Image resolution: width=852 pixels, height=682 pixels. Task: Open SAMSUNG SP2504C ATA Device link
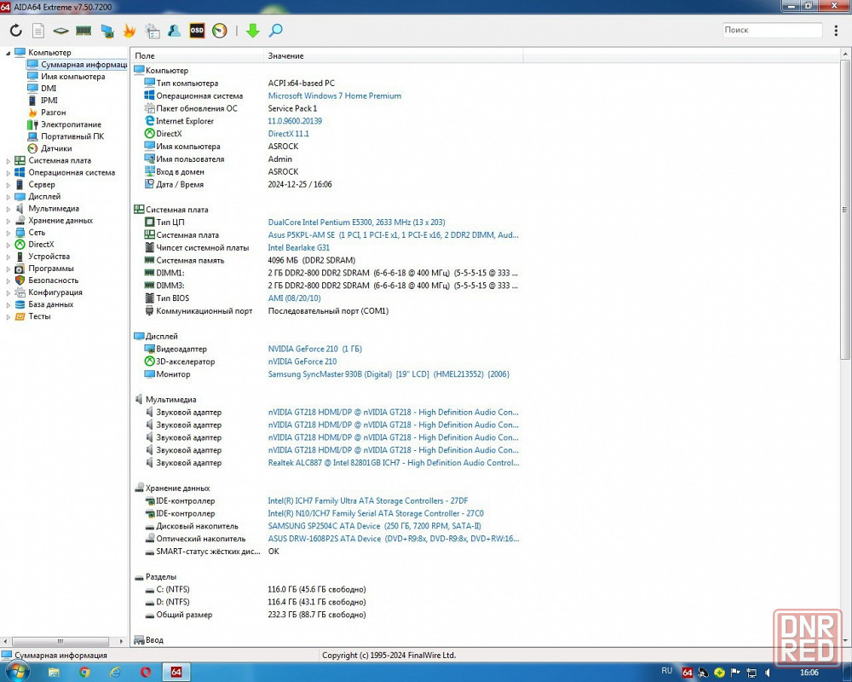[374, 526]
